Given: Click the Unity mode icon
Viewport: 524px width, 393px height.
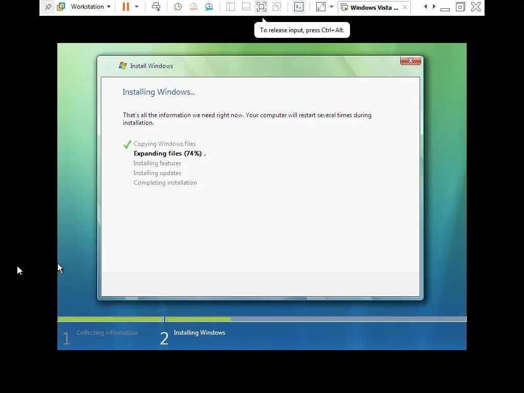Looking at the screenshot, I should 277,7.
